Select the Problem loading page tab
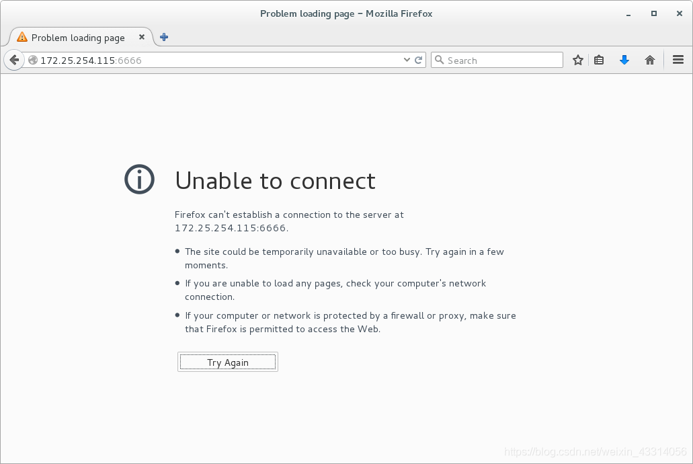This screenshot has height=464, width=693. click(x=81, y=37)
